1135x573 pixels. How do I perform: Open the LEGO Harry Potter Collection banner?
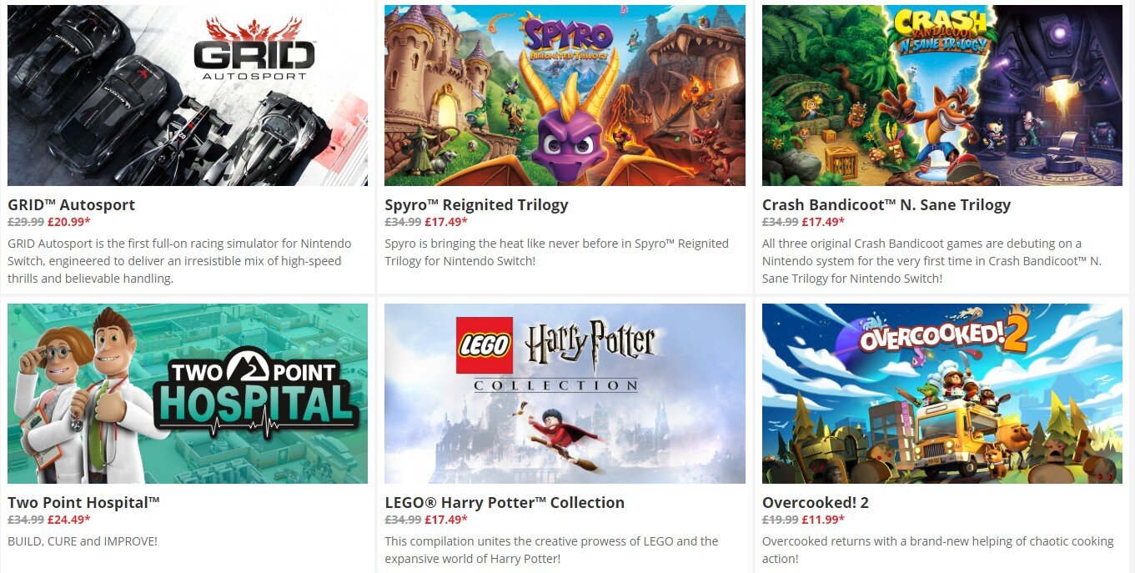pyautogui.click(x=565, y=394)
